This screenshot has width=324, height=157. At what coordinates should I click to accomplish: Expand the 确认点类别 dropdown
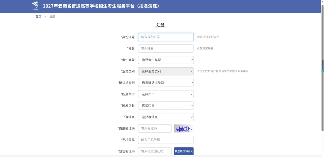[x=166, y=83]
